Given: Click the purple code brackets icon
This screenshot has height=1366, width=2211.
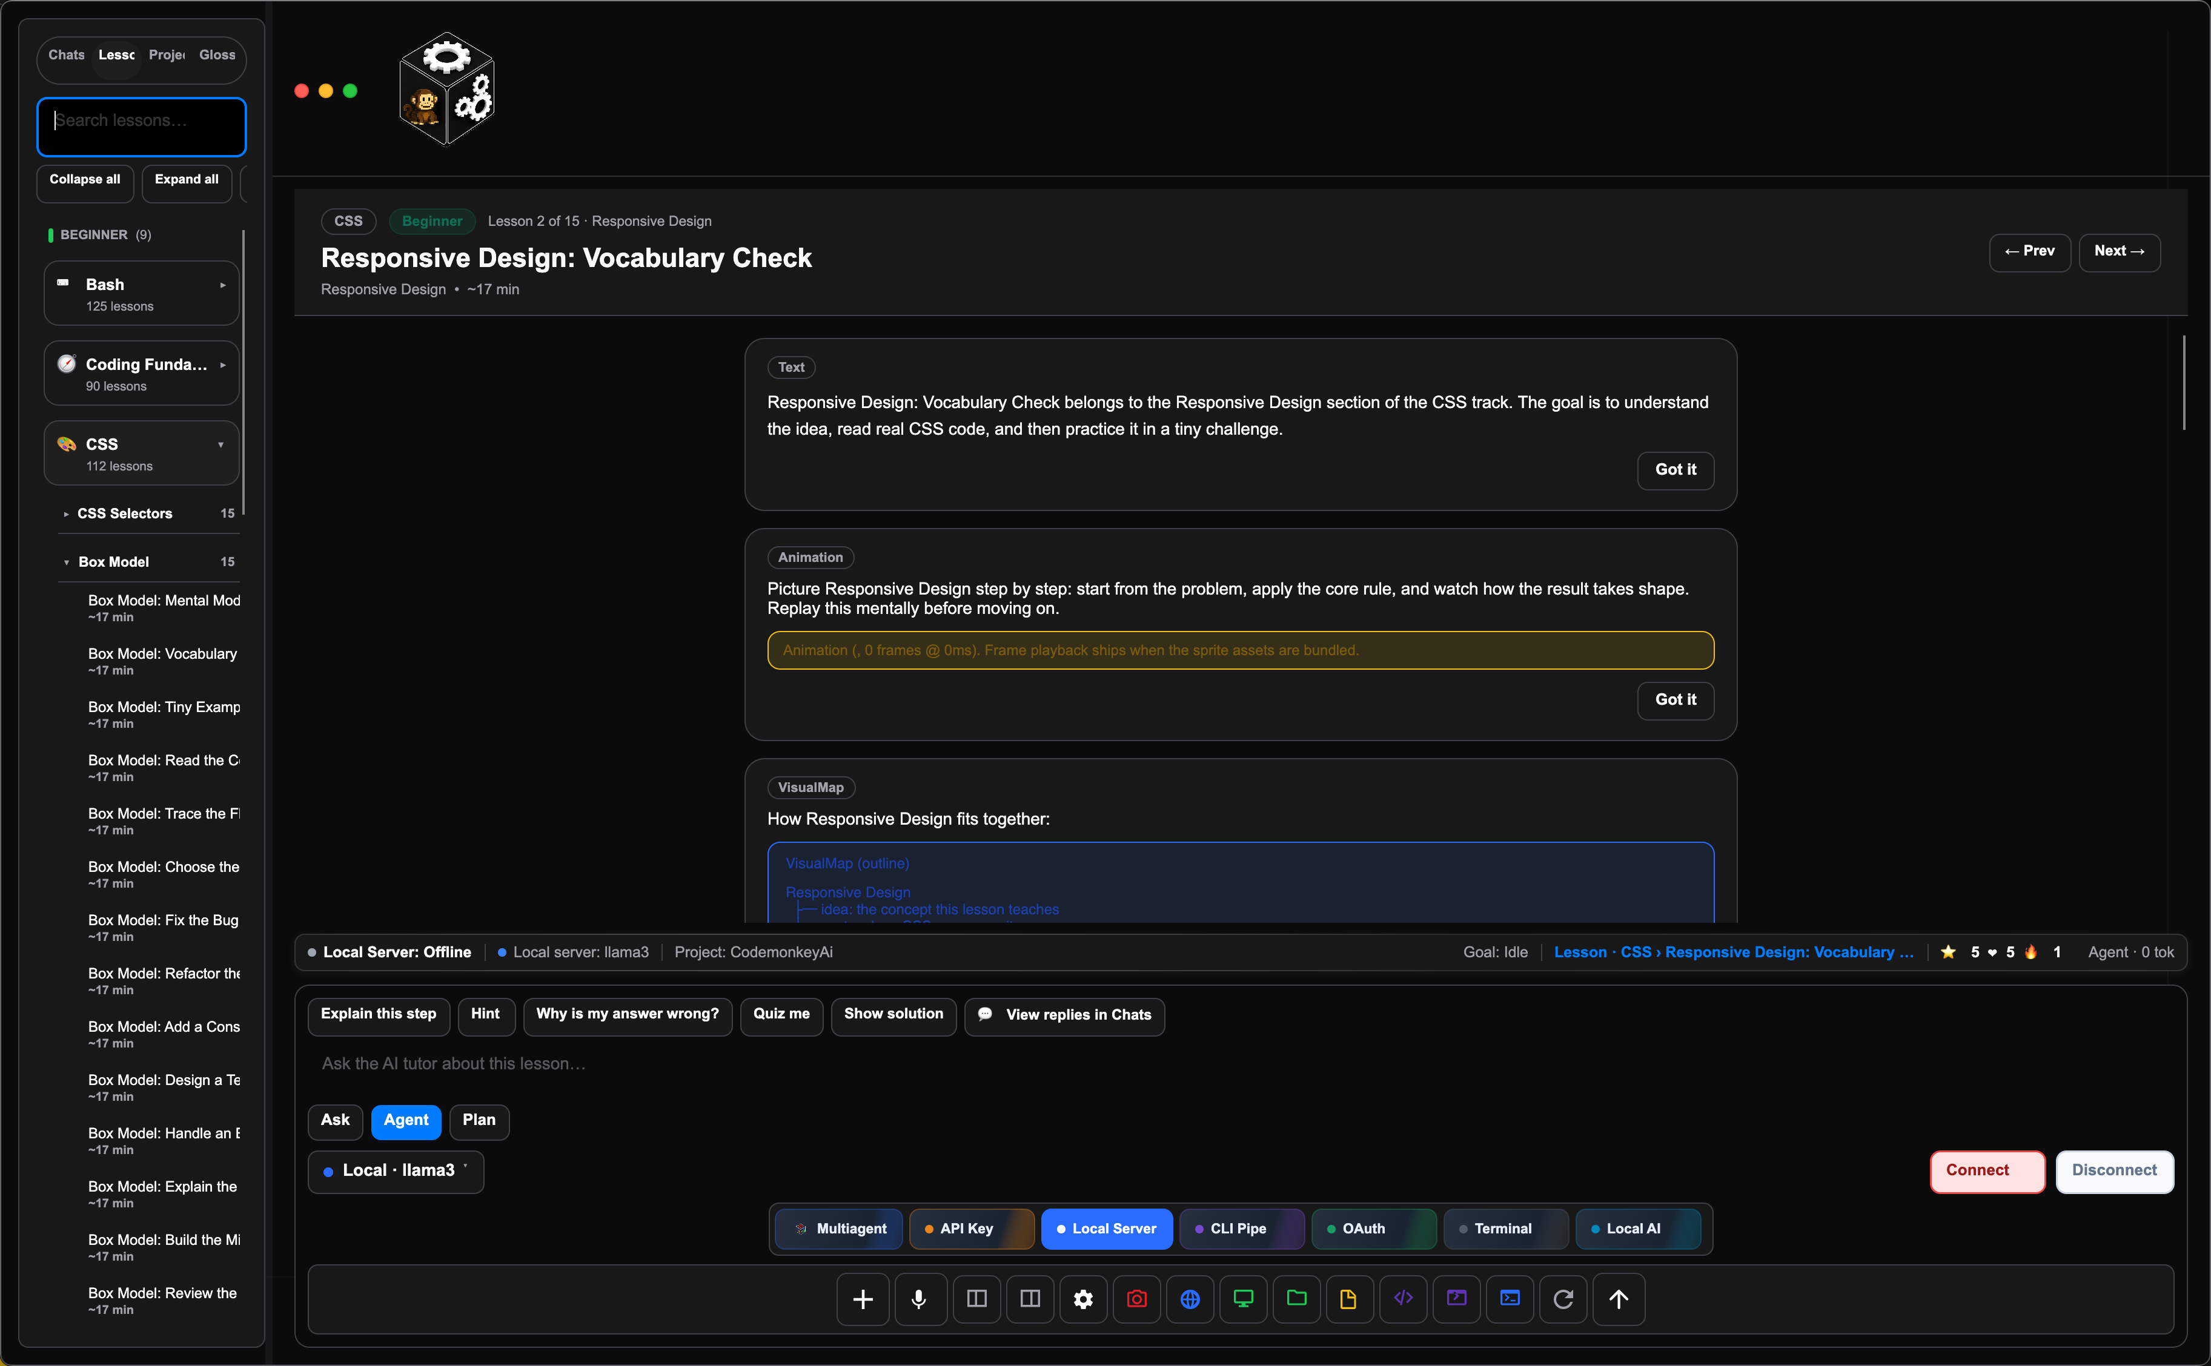Looking at the screenshot, I should pyautogui.click(x=1403, y=1299).
